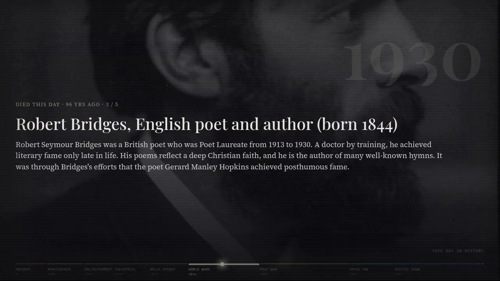Click the Died This Day event counter
Viewport: 500px width, 281px height.
click(67, 104)
